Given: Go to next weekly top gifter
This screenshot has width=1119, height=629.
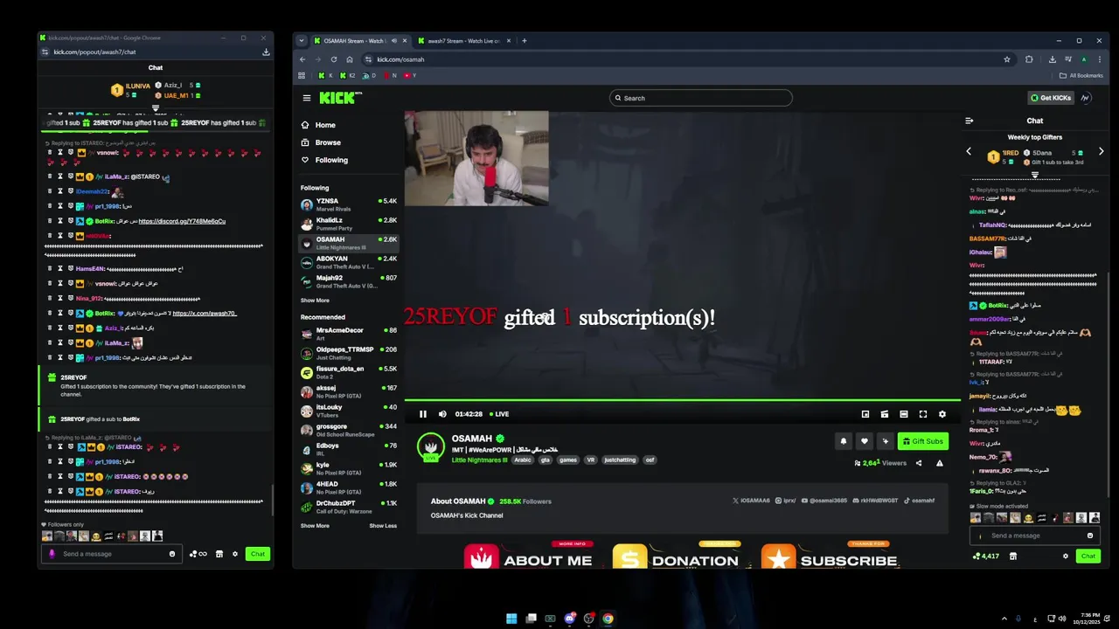Looking at the screenshot, I should tap(1101, 151).
